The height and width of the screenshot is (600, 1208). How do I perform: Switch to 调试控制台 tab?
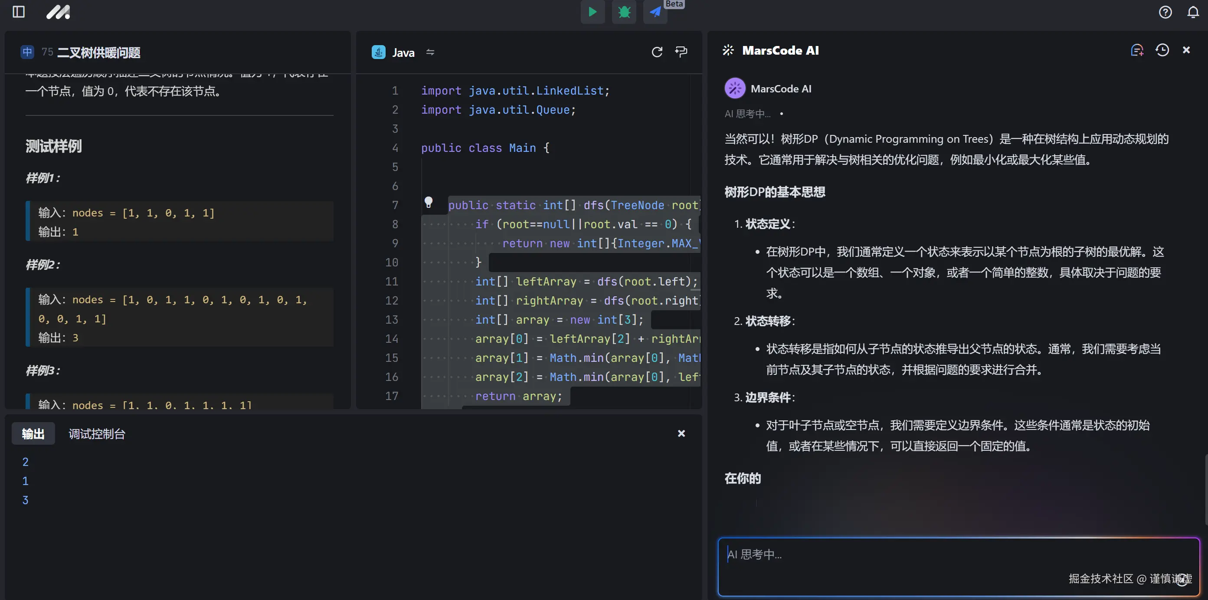[97, 434]
